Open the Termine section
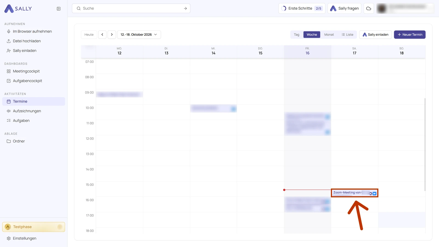 tap(33, 102)
